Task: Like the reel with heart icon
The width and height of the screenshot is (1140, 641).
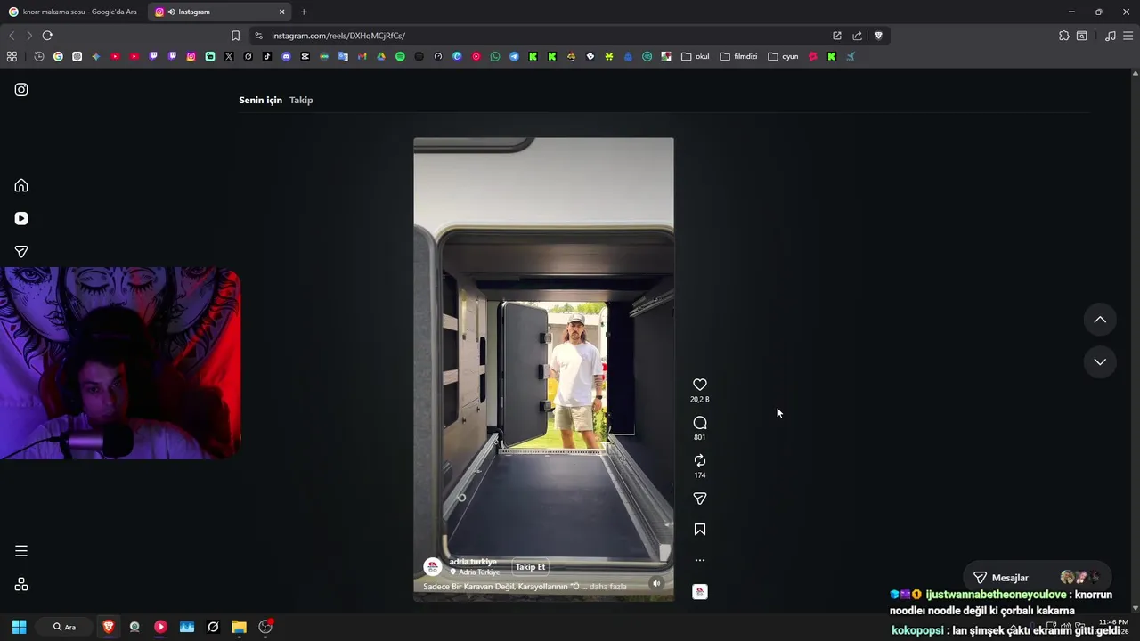Action: tap(700, 385)
